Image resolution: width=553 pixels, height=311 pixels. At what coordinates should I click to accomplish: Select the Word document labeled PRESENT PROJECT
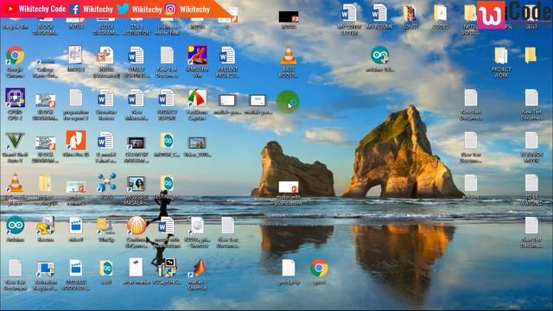click(x=227, y=55)
